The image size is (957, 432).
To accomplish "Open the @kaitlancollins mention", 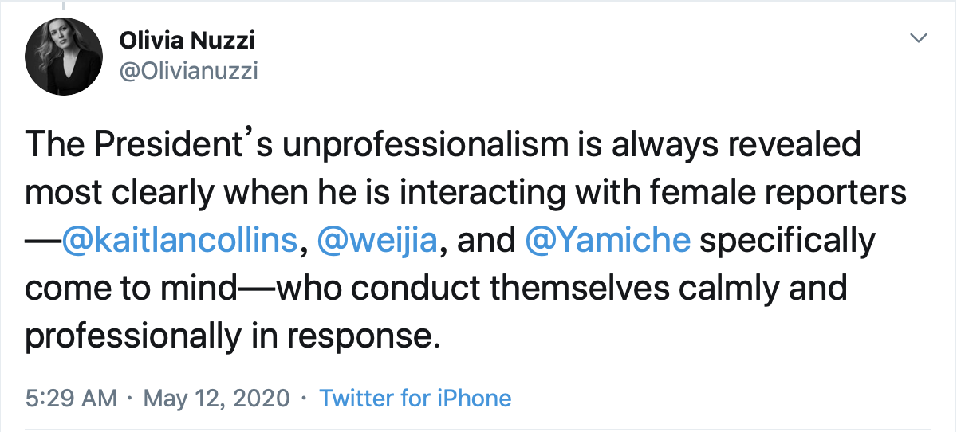I will (x=179, y=241).
